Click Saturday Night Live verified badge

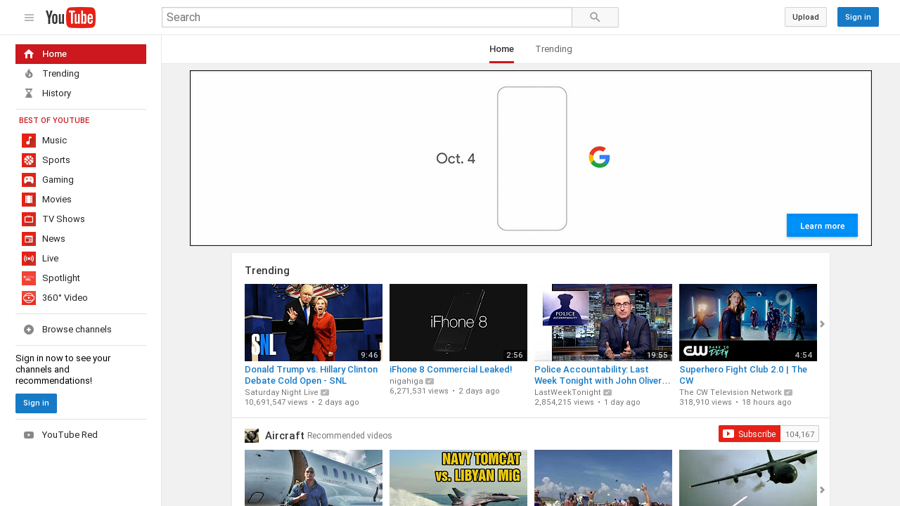click(x=325, y=393)
